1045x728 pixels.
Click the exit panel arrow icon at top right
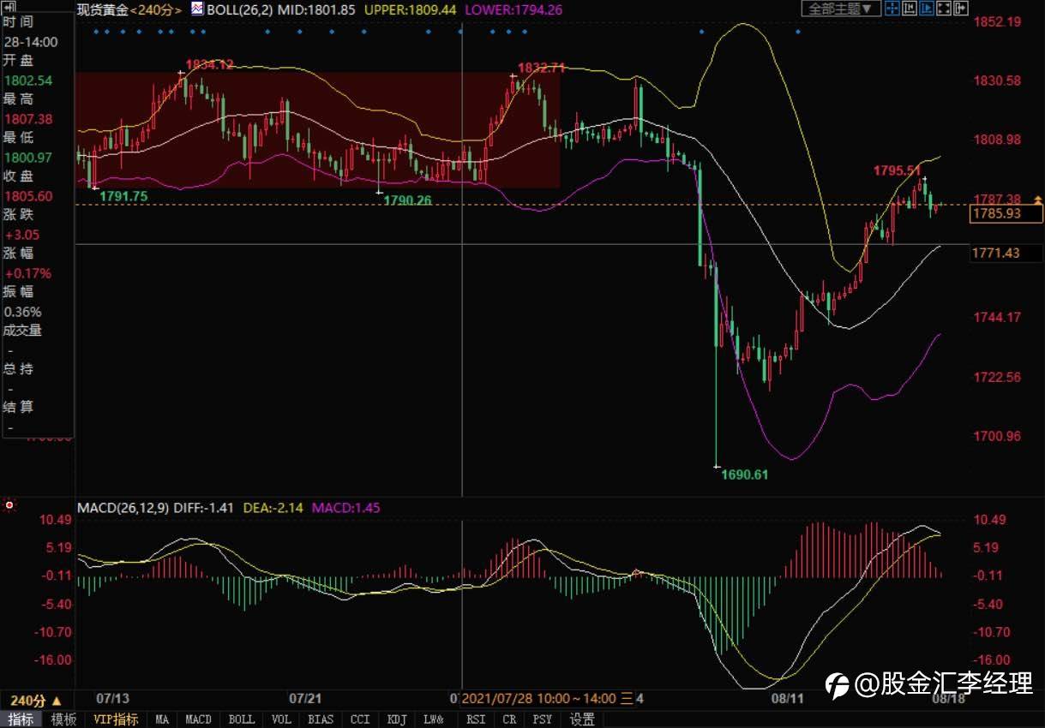pyautogui.click(x=961, y=9)
